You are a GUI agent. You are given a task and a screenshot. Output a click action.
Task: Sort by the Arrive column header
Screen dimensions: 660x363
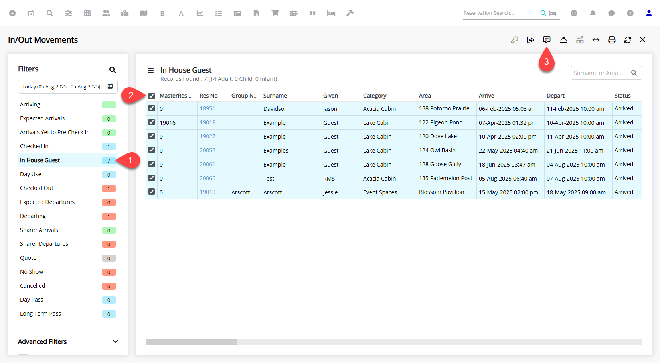coord(486,96)
